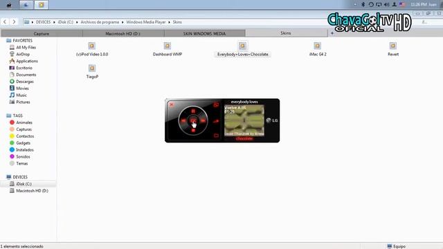Switch to the Macintosh HD (D:) tab

[123, 34]
